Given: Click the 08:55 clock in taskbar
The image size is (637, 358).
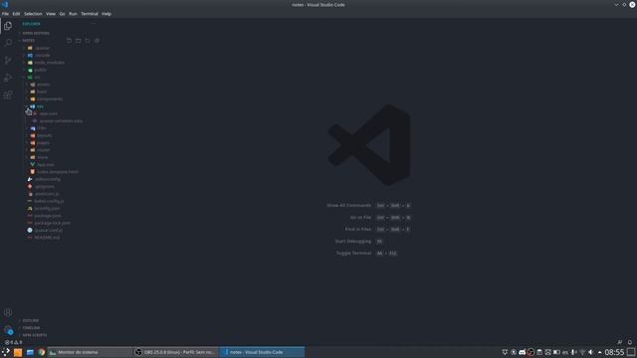Looking at the screenshot, I should tap(614, 352).
